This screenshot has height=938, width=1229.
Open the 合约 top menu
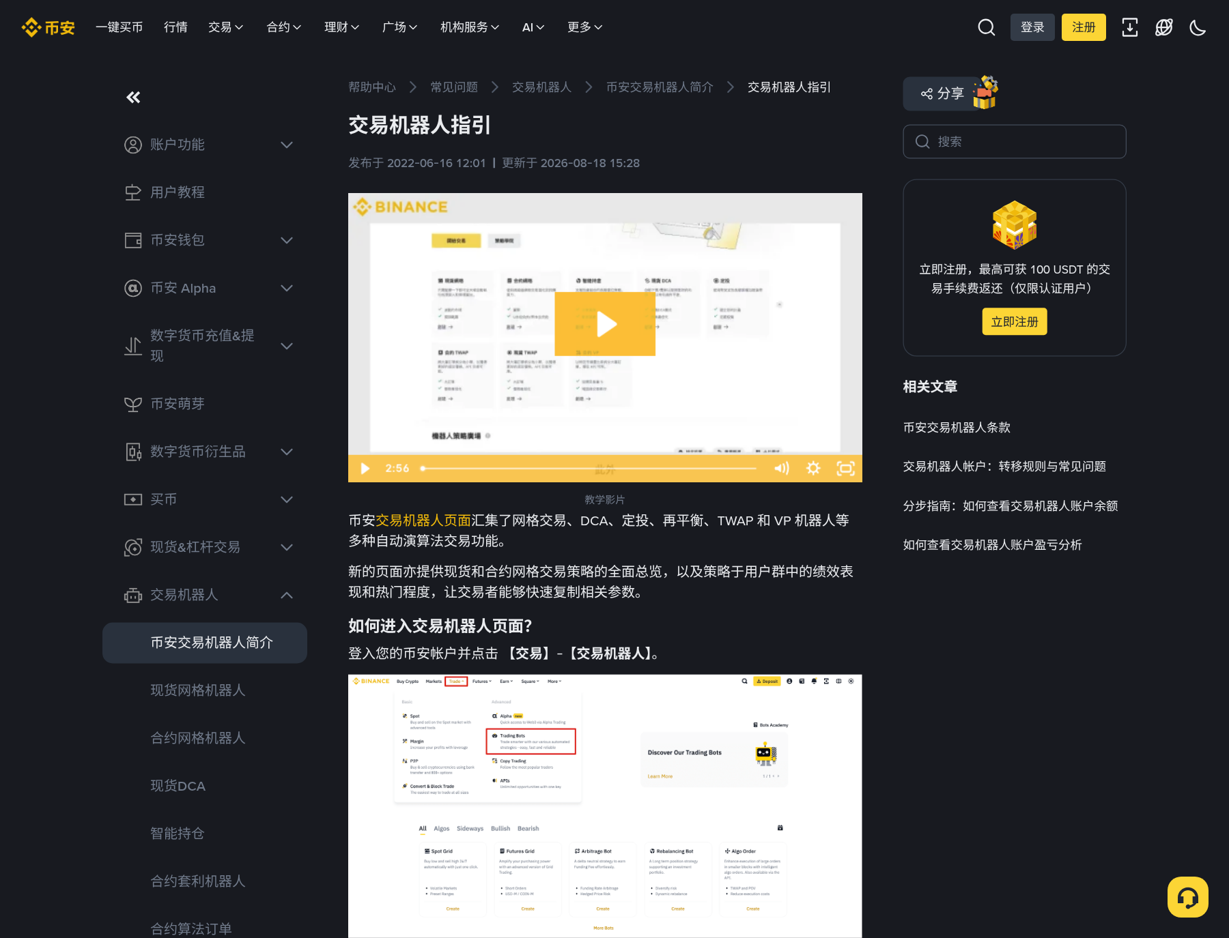[283, 27]
